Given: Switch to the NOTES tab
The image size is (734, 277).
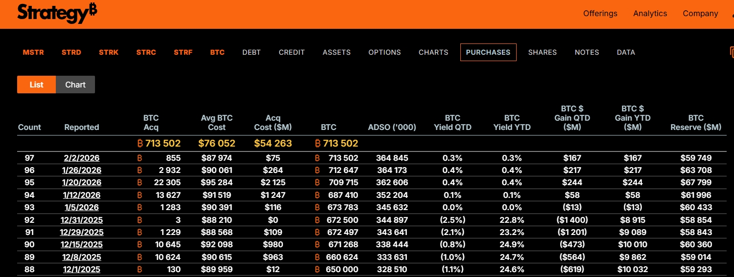Looking at the screenshot, I should [587, 52].
